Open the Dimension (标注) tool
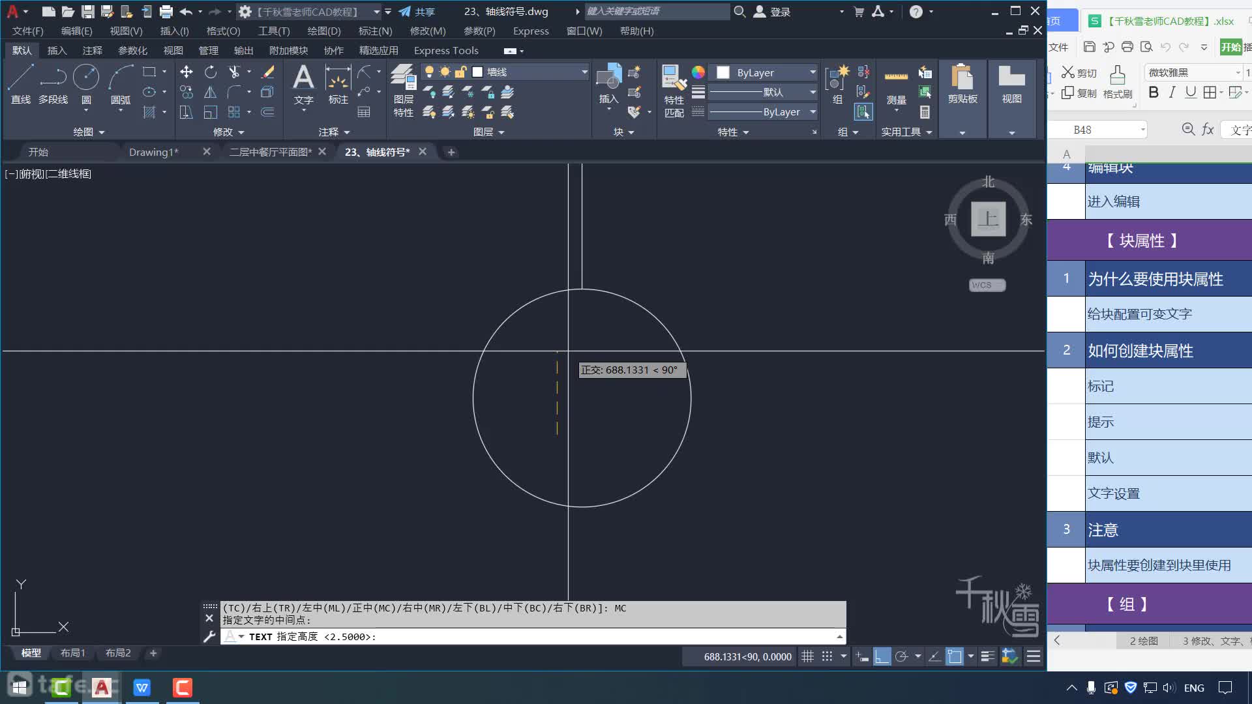This screenshot has height=704, width=1252. (x=338, y=85)
